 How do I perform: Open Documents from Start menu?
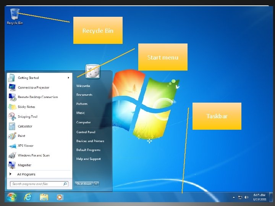(84, 95)
